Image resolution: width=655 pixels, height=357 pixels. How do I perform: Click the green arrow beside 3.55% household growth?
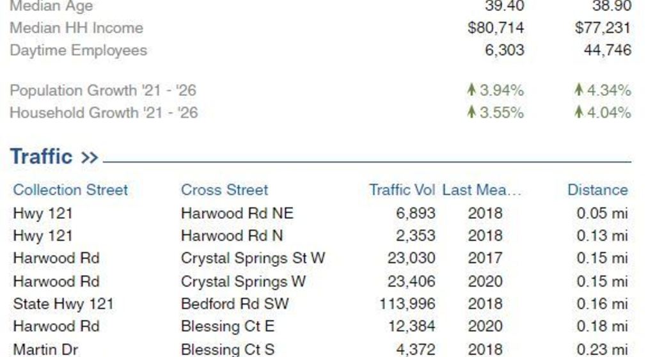[471, 111]
